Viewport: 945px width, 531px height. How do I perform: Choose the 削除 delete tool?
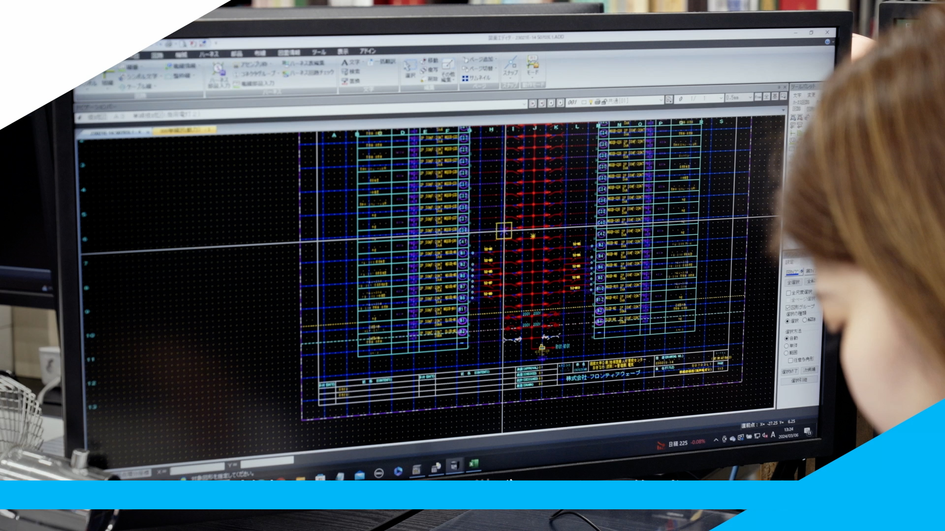pos(429,79)
